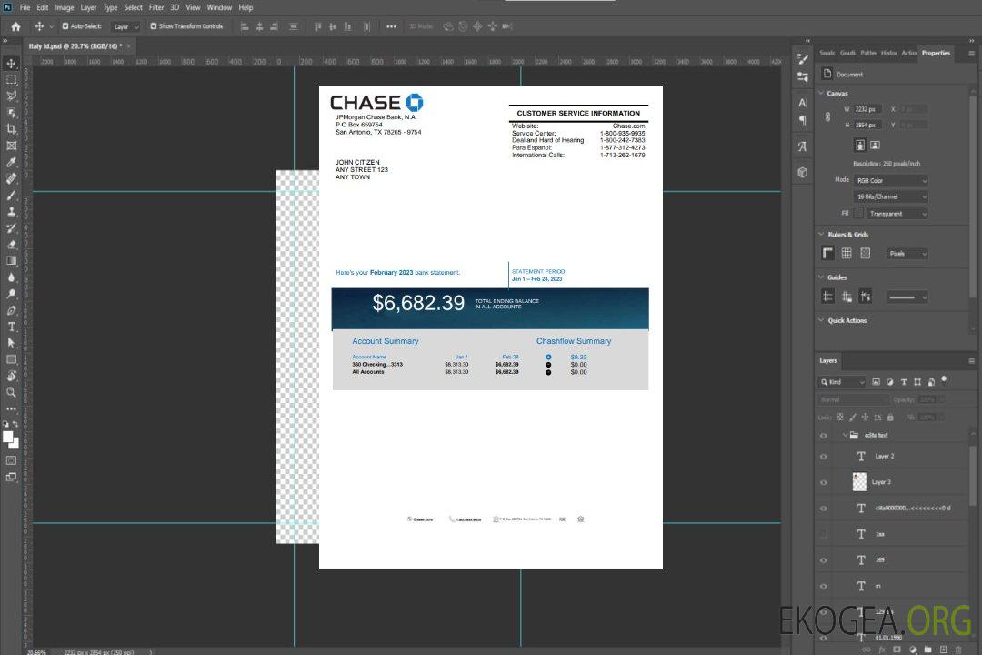Viewport: 982px width, 655px height.
Task: Hide Layer 3 visibility eye
Action: [824, 483]
